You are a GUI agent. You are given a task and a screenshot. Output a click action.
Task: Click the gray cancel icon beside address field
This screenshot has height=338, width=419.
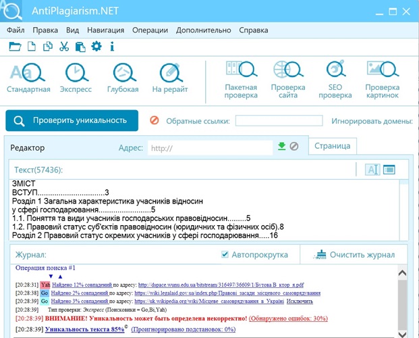(294, 147)
